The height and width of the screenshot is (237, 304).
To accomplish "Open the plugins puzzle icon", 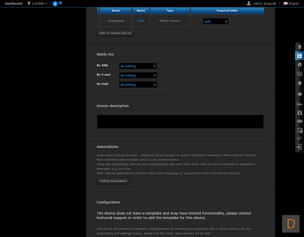I will (x=300, y=121).
